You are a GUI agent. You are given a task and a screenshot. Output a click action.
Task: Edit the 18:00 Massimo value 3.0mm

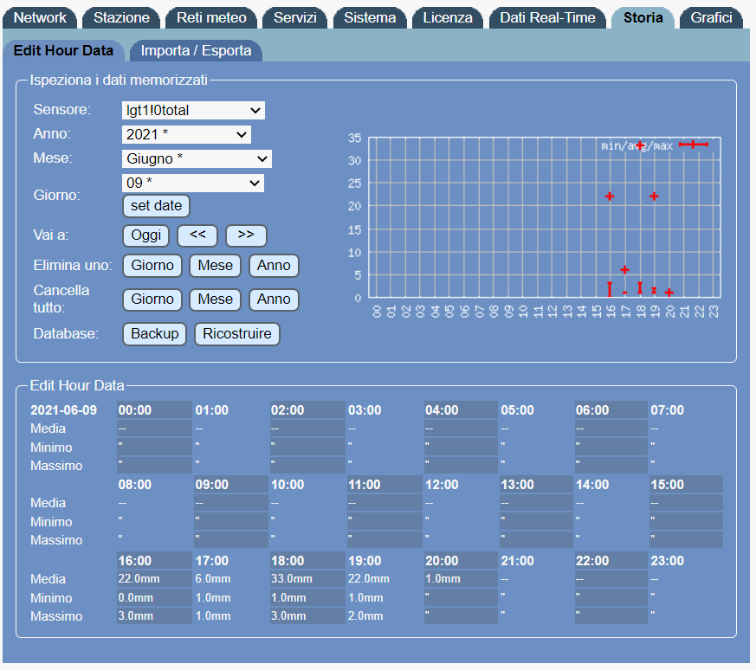307,616
